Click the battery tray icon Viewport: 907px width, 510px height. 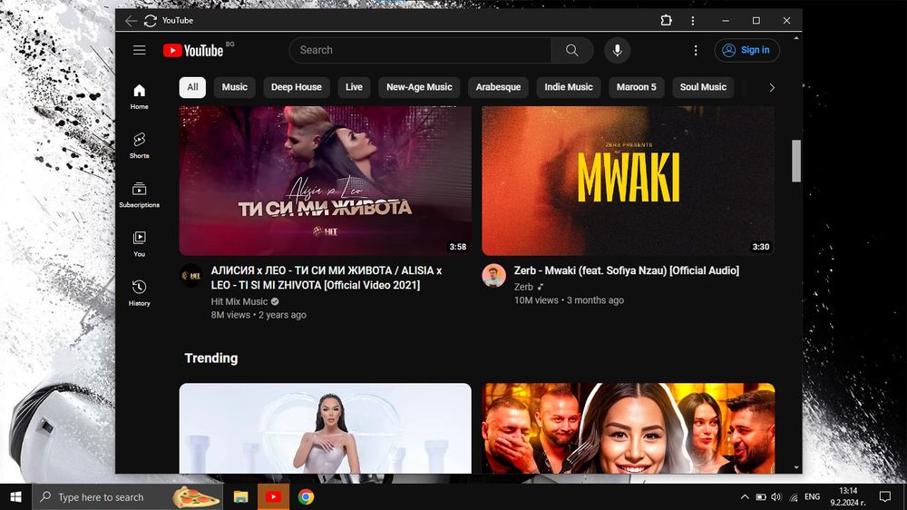click(761, 497)
